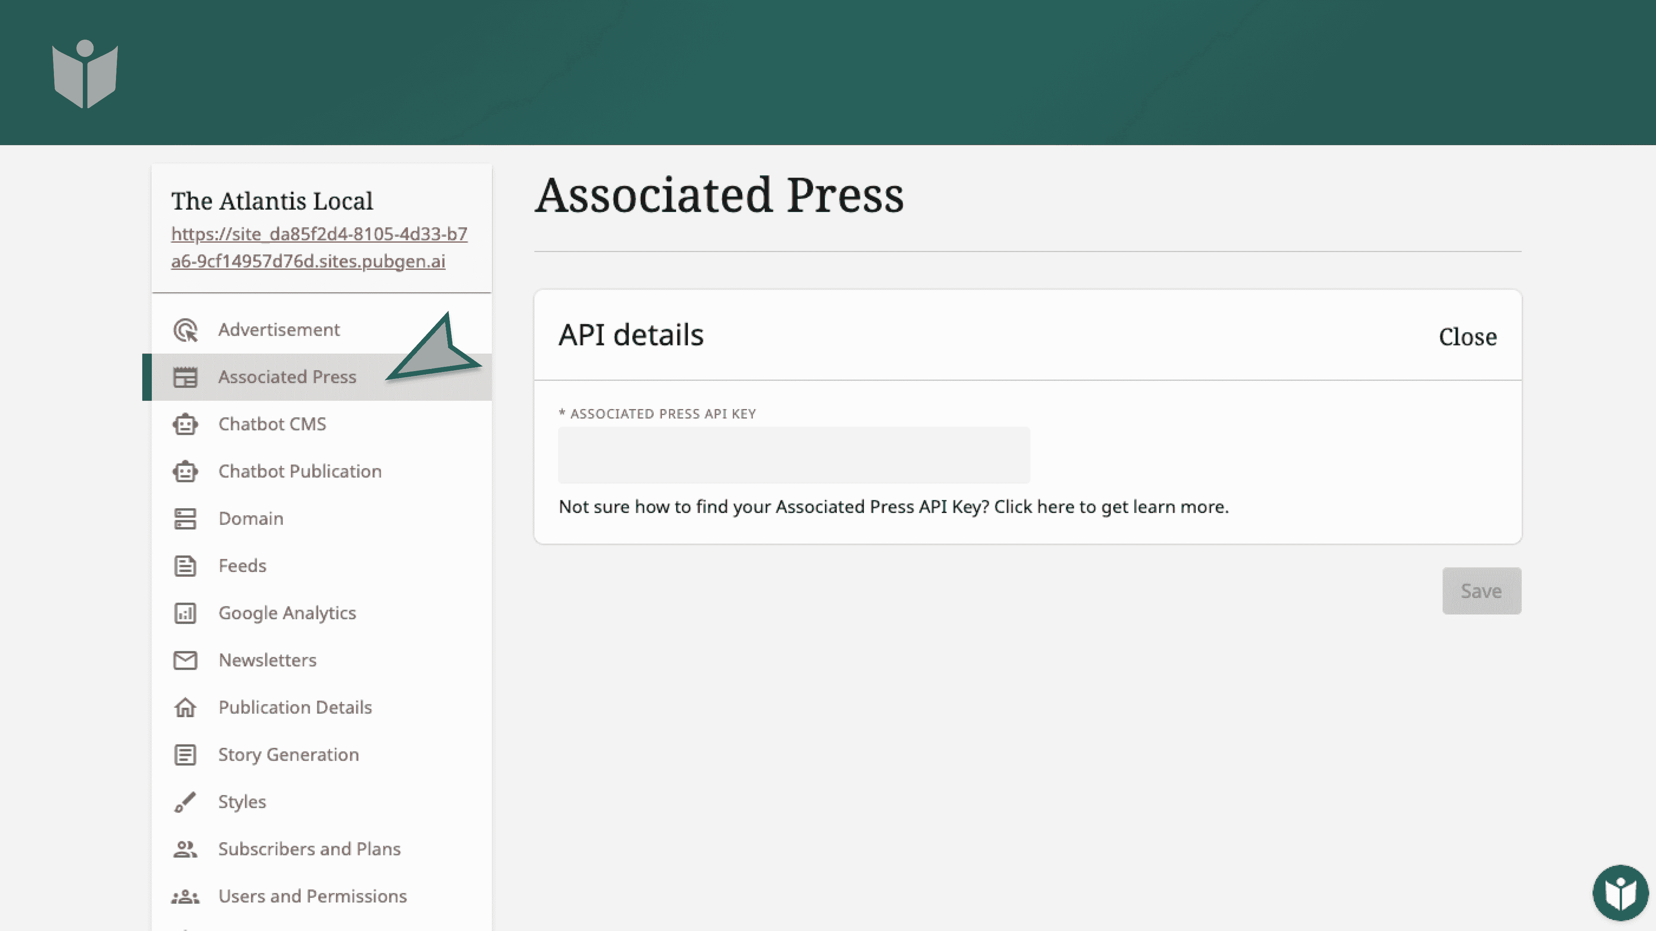
Task: Click the 'Associated Press' page title
Action: [719, 195]
